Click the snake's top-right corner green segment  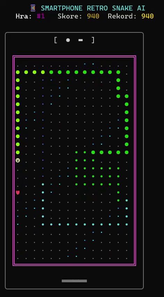(x=118, y=72)
